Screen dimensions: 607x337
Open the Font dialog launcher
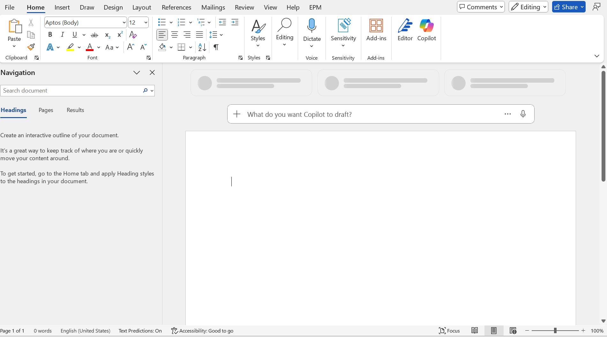(149, 58)
